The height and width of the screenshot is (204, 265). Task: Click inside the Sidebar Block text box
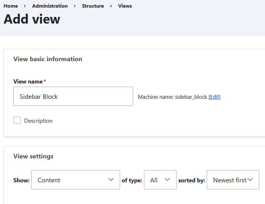73,96
